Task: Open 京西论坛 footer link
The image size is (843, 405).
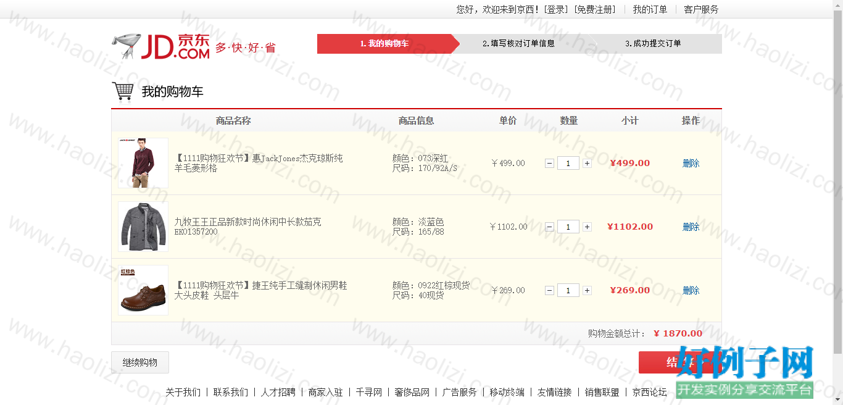Action: [x=650, y=393]
